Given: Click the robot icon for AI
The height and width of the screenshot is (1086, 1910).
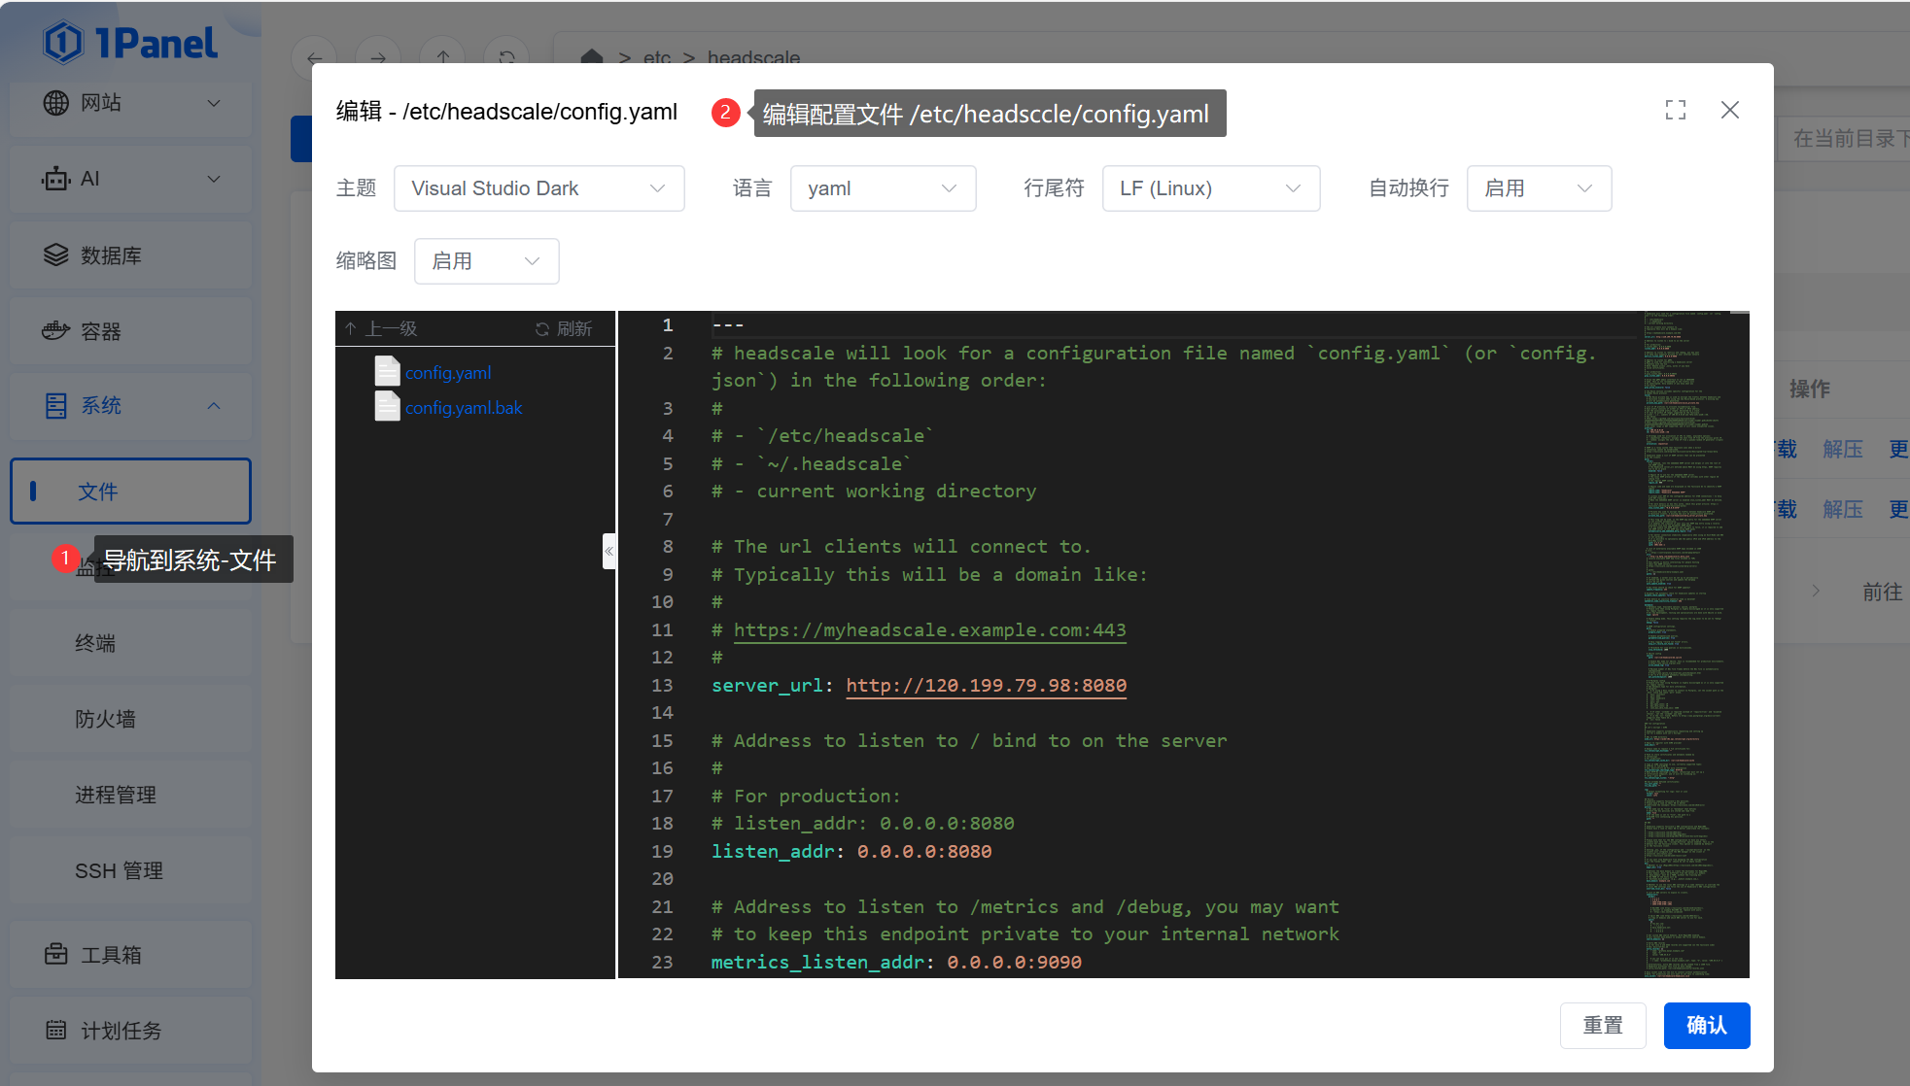Looking at the screenshot, I should coord(56,179).
